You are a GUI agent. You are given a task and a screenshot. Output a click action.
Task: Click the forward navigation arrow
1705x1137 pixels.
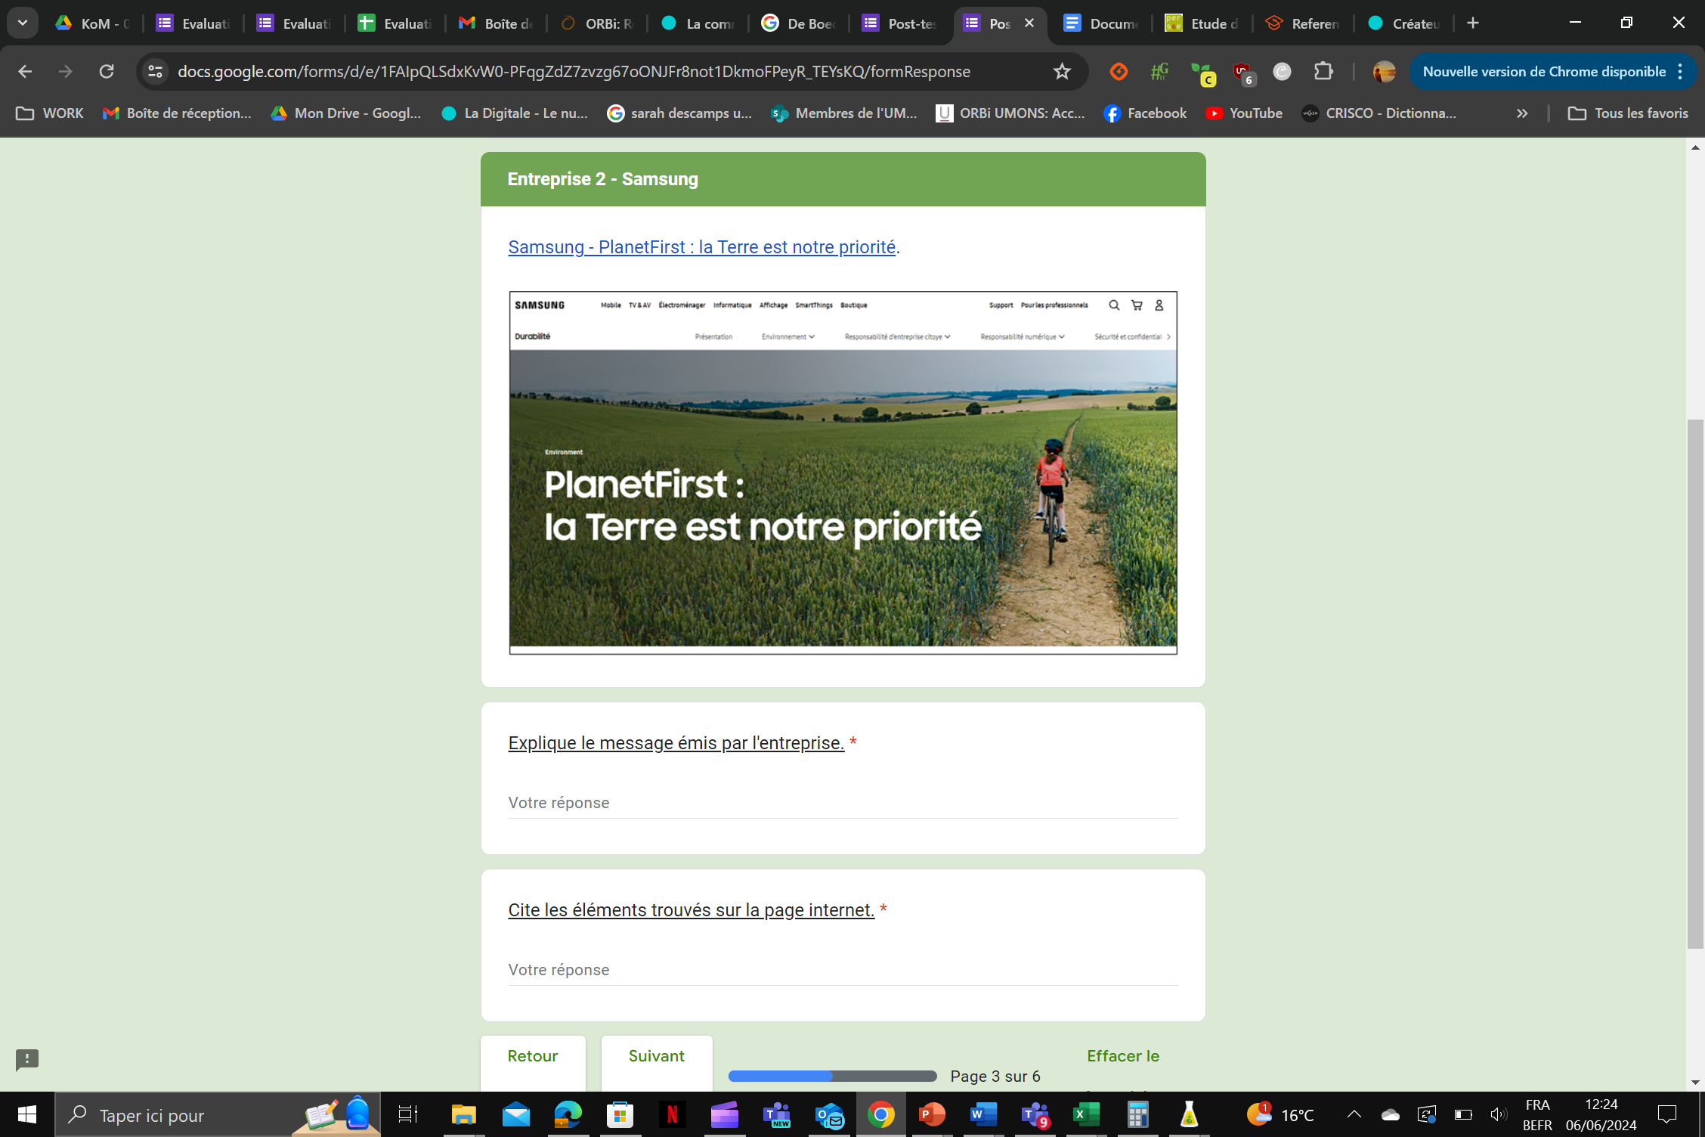66,71
